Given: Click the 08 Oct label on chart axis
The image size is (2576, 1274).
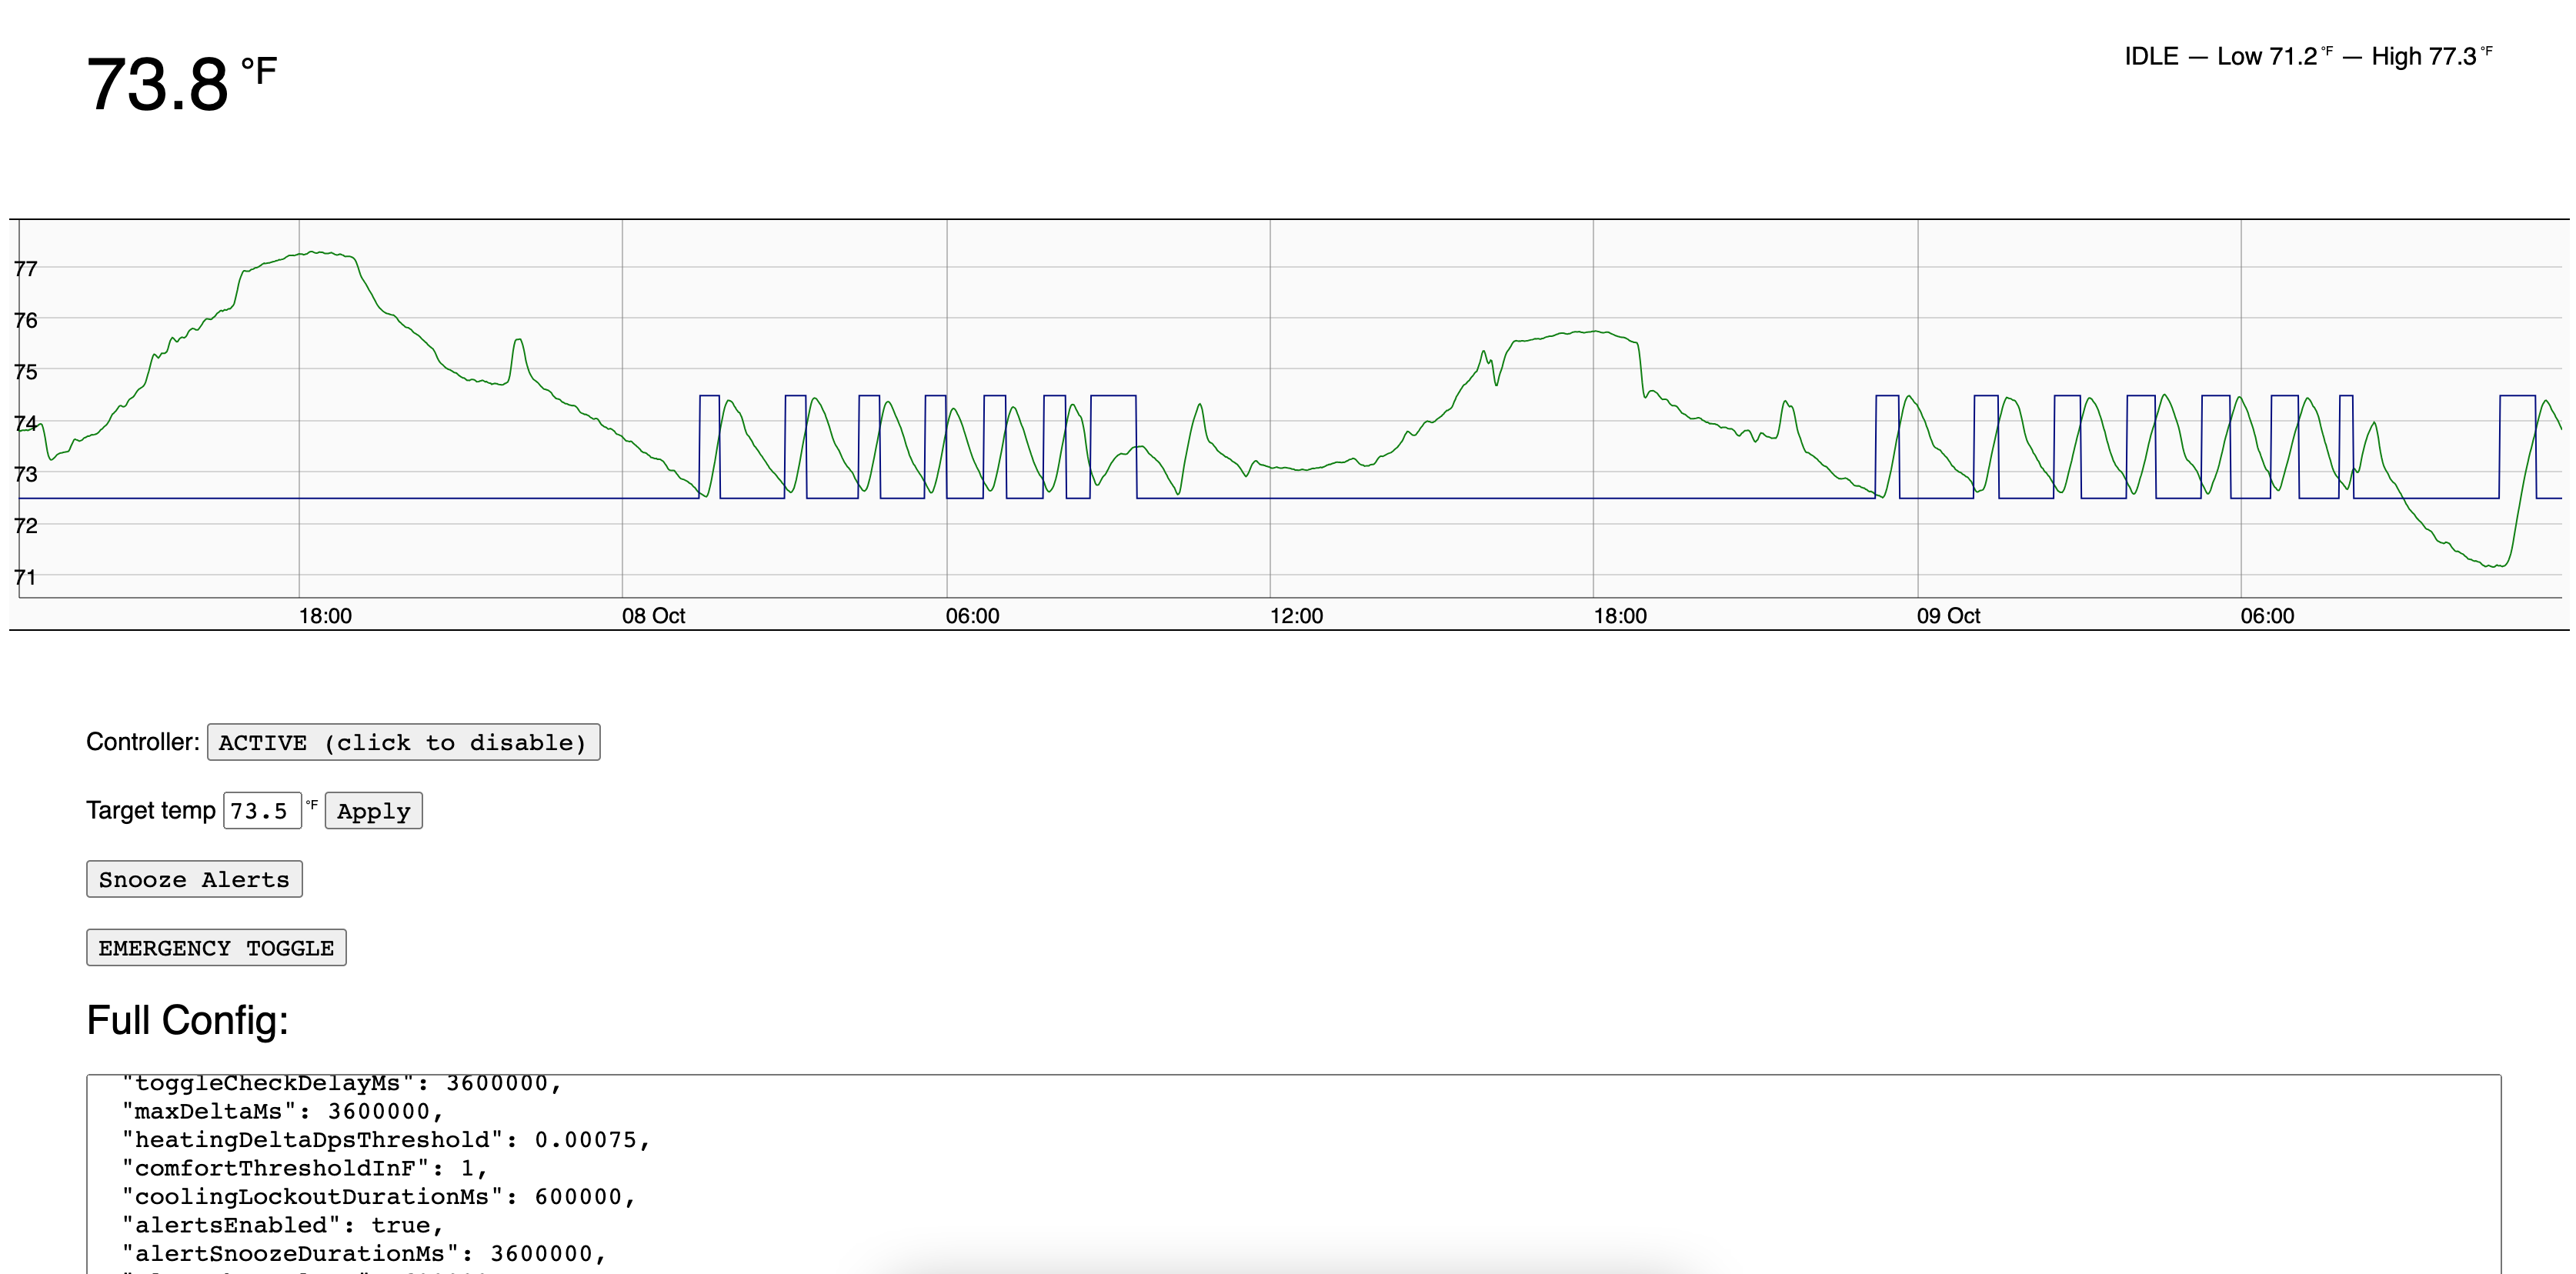Looking at the screenshot, I should point(653,616).
